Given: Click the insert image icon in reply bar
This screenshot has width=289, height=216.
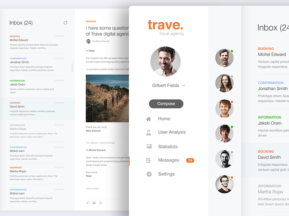Looking at the screenshot, I should (x=94, y=203).
